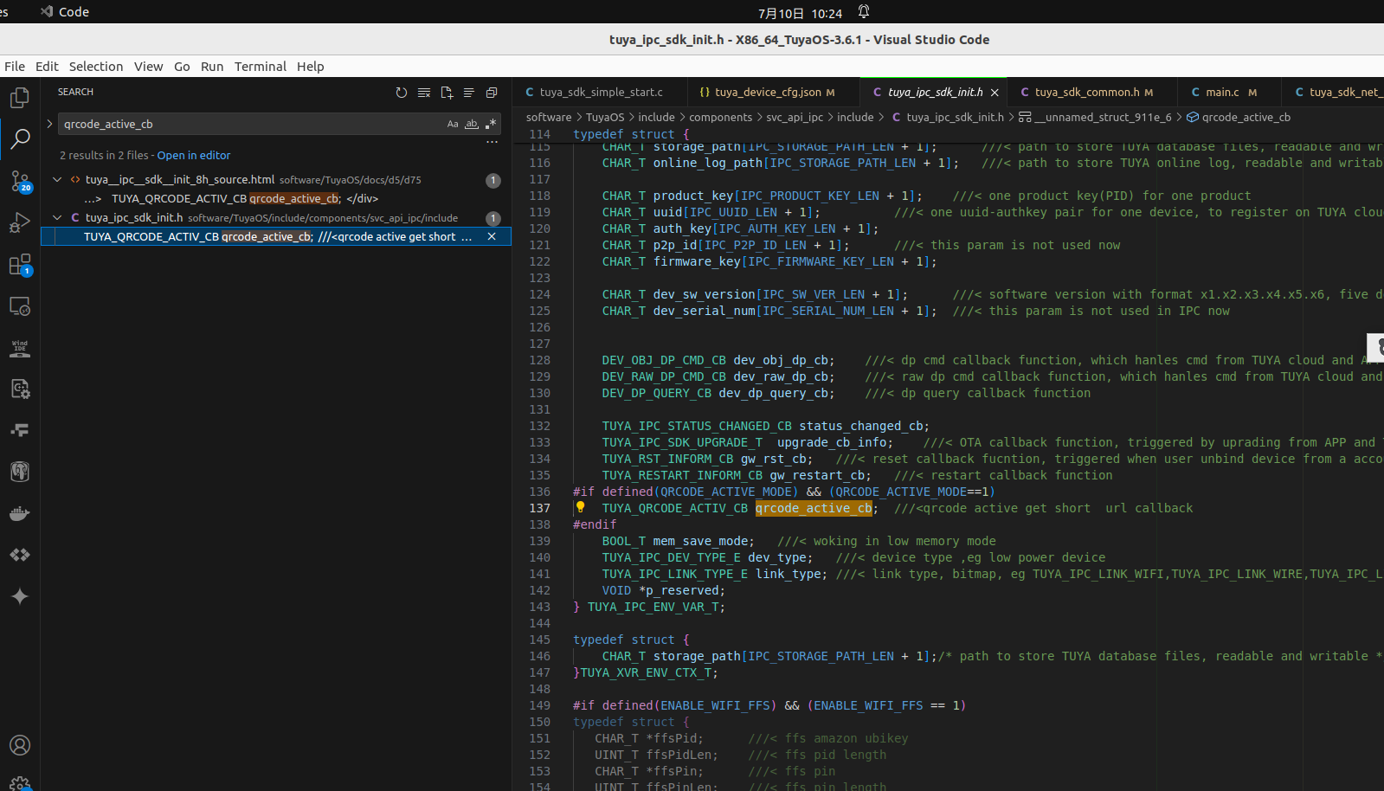Screen dimensions: 1384x791
Task: Switch to tuya_sdk_net tab
Action: (x=1334, y=93)
